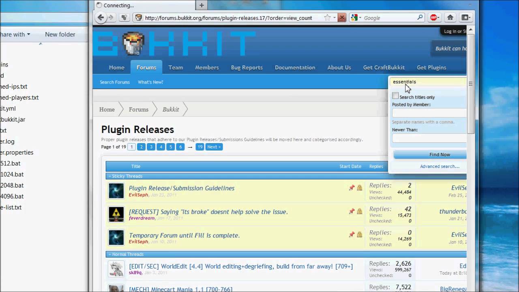
Task: Click the site identity favicon in address bar
Action: pos(139,18)
